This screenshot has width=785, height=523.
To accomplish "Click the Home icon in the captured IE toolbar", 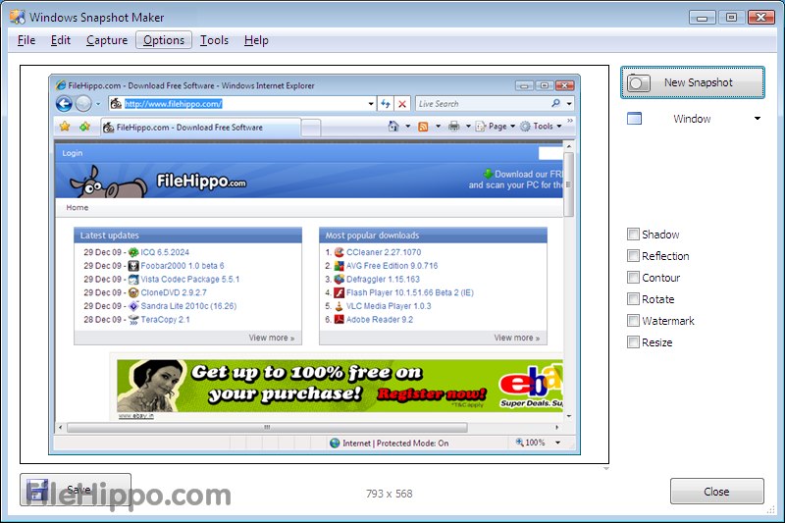I will (x=393, y=127).
